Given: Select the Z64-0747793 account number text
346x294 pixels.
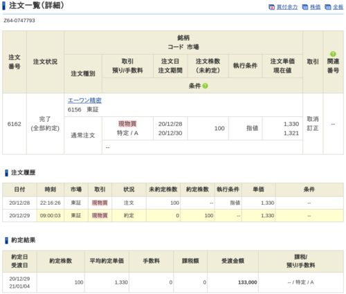Looking at the screenshot, I should pyautogui.click(x=19, y=21).
